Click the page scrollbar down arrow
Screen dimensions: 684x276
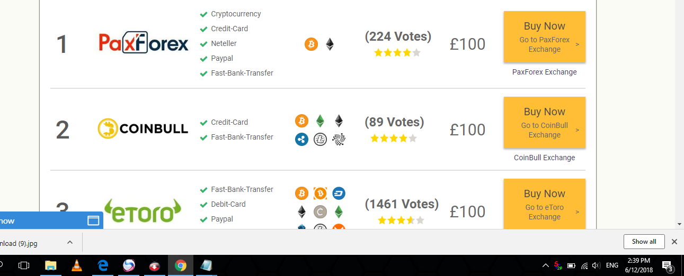680,224
